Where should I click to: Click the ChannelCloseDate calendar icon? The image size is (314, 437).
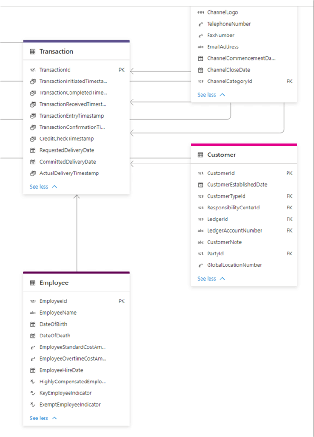(201, 70)
